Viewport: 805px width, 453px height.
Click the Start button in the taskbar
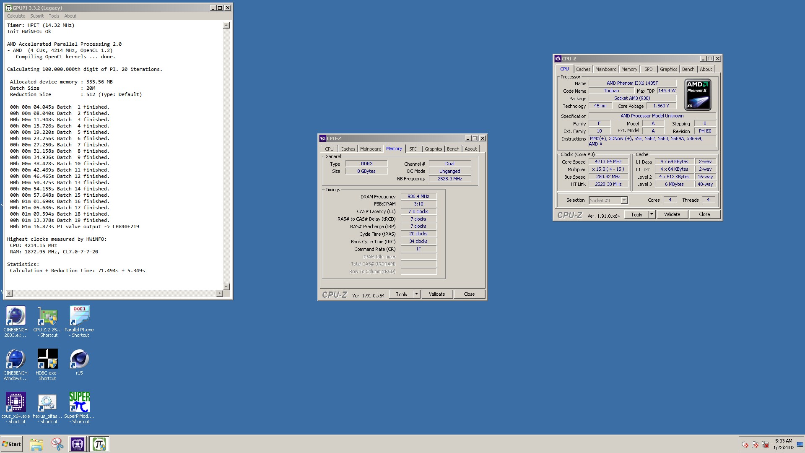[11, 444]
